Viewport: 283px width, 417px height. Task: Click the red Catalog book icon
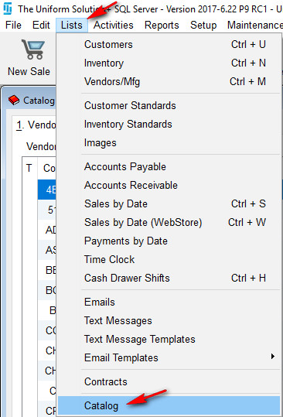[14, 101]
